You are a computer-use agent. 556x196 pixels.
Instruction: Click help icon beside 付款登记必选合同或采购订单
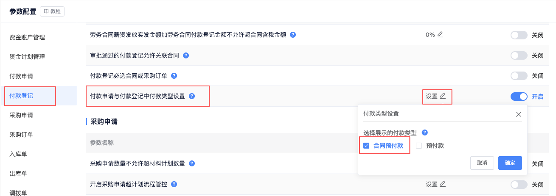point(173,76)
